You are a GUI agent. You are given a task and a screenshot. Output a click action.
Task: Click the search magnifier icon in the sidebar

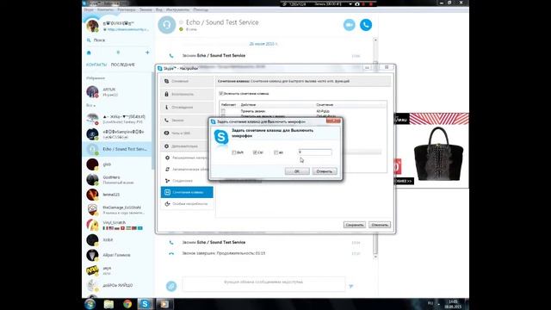[89, 40]
